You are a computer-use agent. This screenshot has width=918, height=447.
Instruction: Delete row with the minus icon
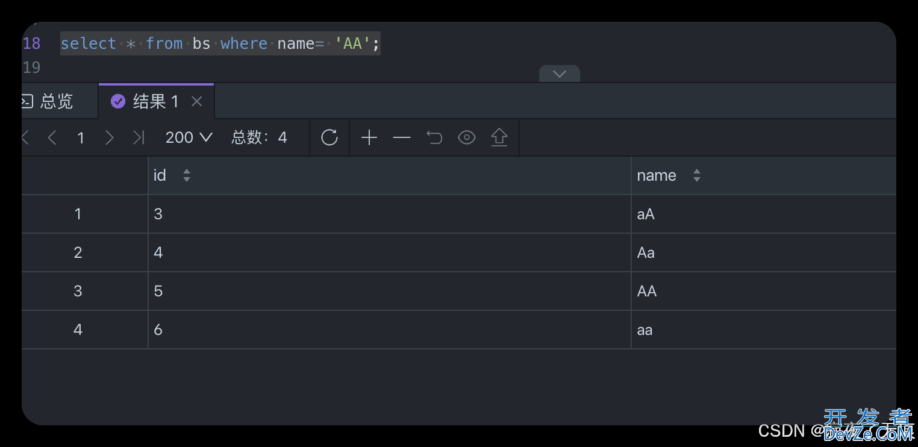pos(402,137)
